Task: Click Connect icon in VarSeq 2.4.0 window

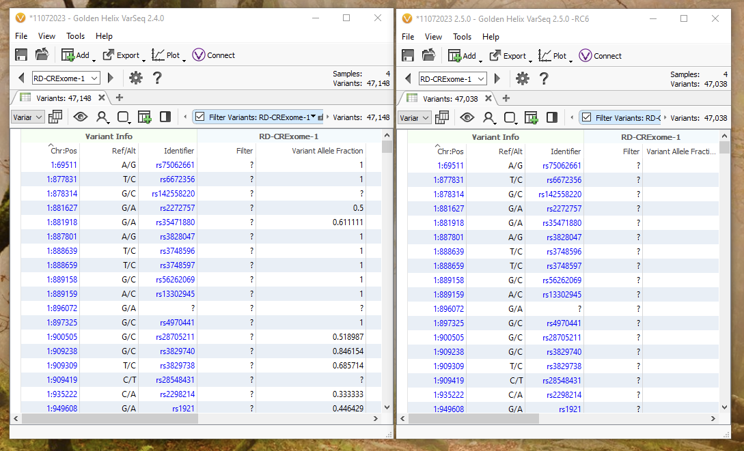Action: pos(198,55)
